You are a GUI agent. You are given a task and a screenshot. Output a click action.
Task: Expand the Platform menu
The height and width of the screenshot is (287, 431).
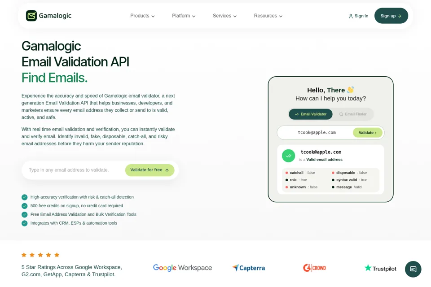184,16
